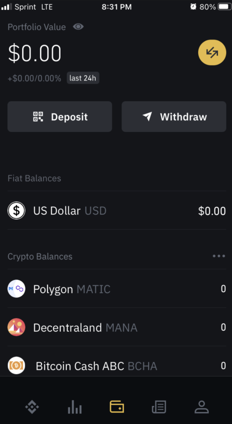Click the paper plane icon in Withdraw

coord(147,117)
